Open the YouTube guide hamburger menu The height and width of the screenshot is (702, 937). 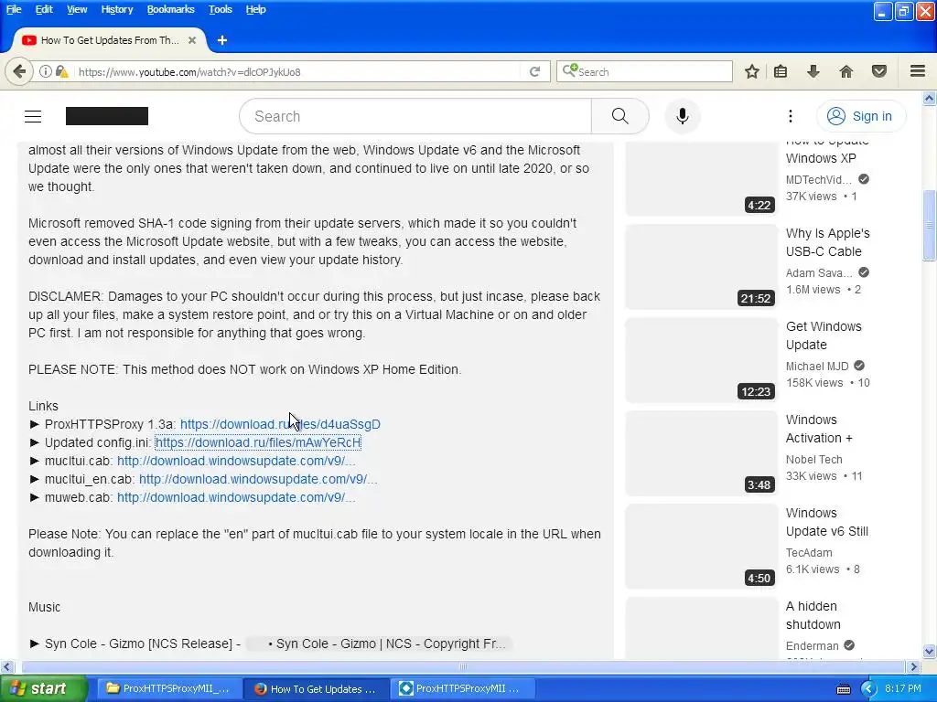coord(33,116)
